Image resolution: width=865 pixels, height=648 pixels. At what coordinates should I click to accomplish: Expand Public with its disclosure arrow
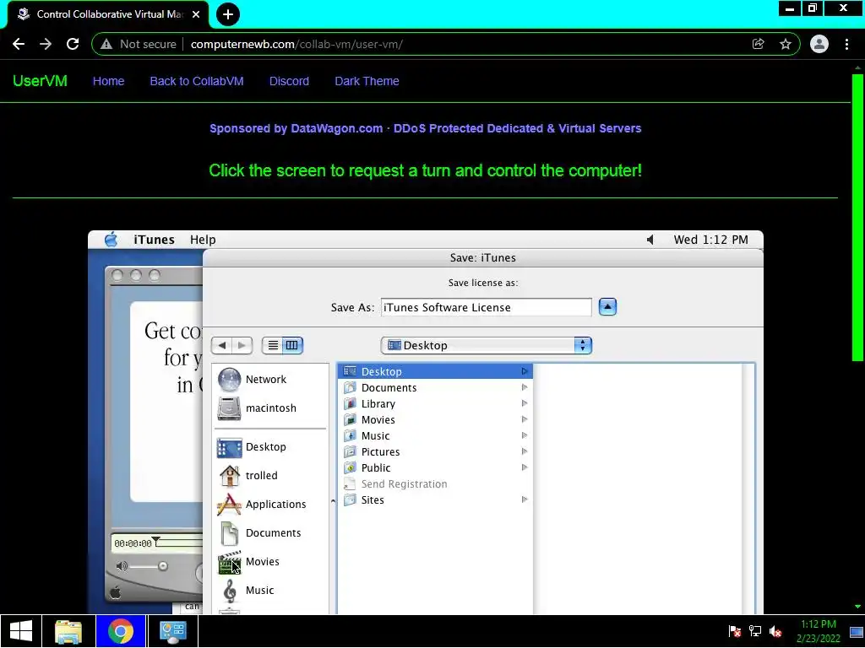point(525,467)
